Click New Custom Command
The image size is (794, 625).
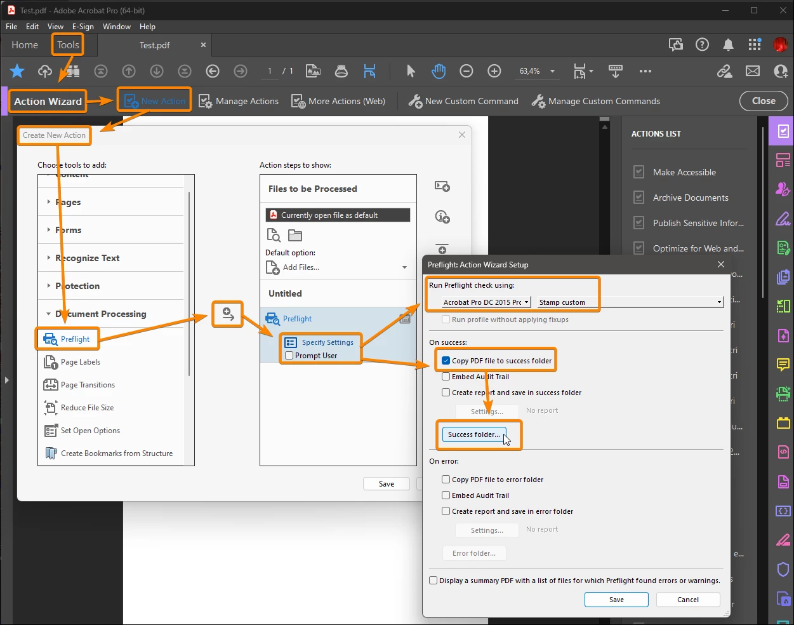[463, 101]
